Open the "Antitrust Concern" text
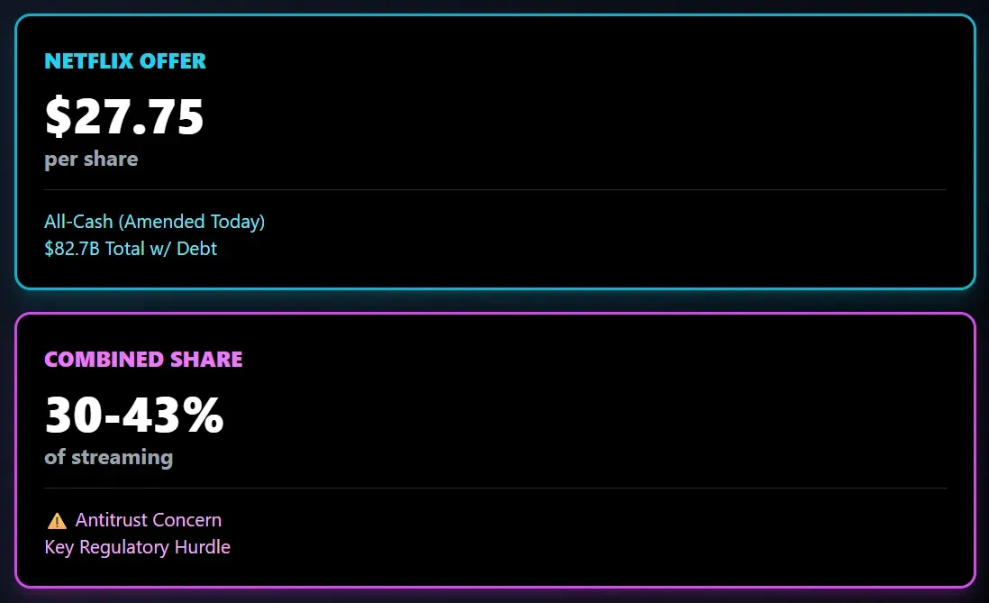Viewport: 989px width, 603px height. (x=149, y=520)
